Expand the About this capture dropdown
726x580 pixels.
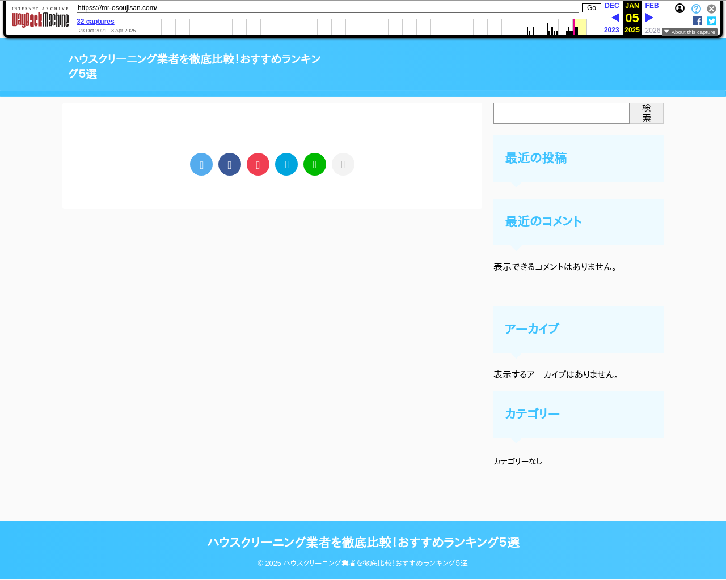click(x=690, y=32)
